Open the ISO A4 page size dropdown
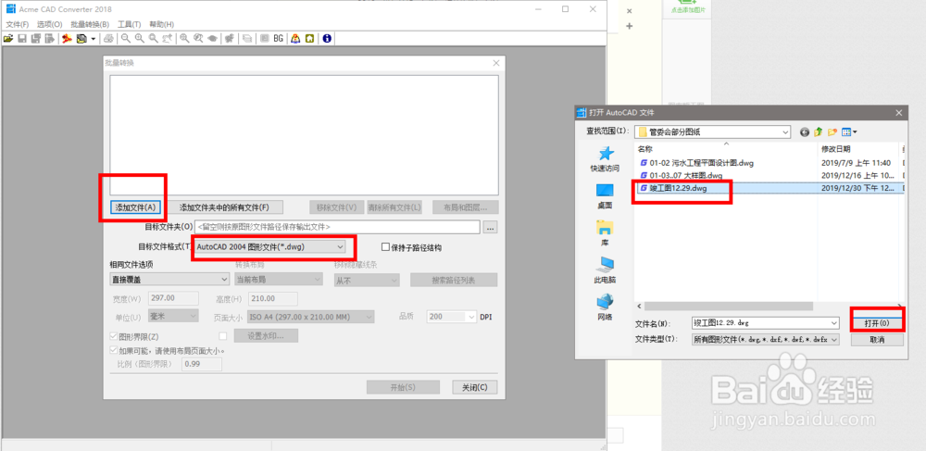Screen dimensions: 926x451 [x=311, y=317]
